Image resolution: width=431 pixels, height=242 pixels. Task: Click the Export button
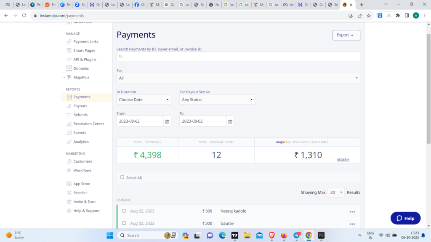[x=346, y=35]
